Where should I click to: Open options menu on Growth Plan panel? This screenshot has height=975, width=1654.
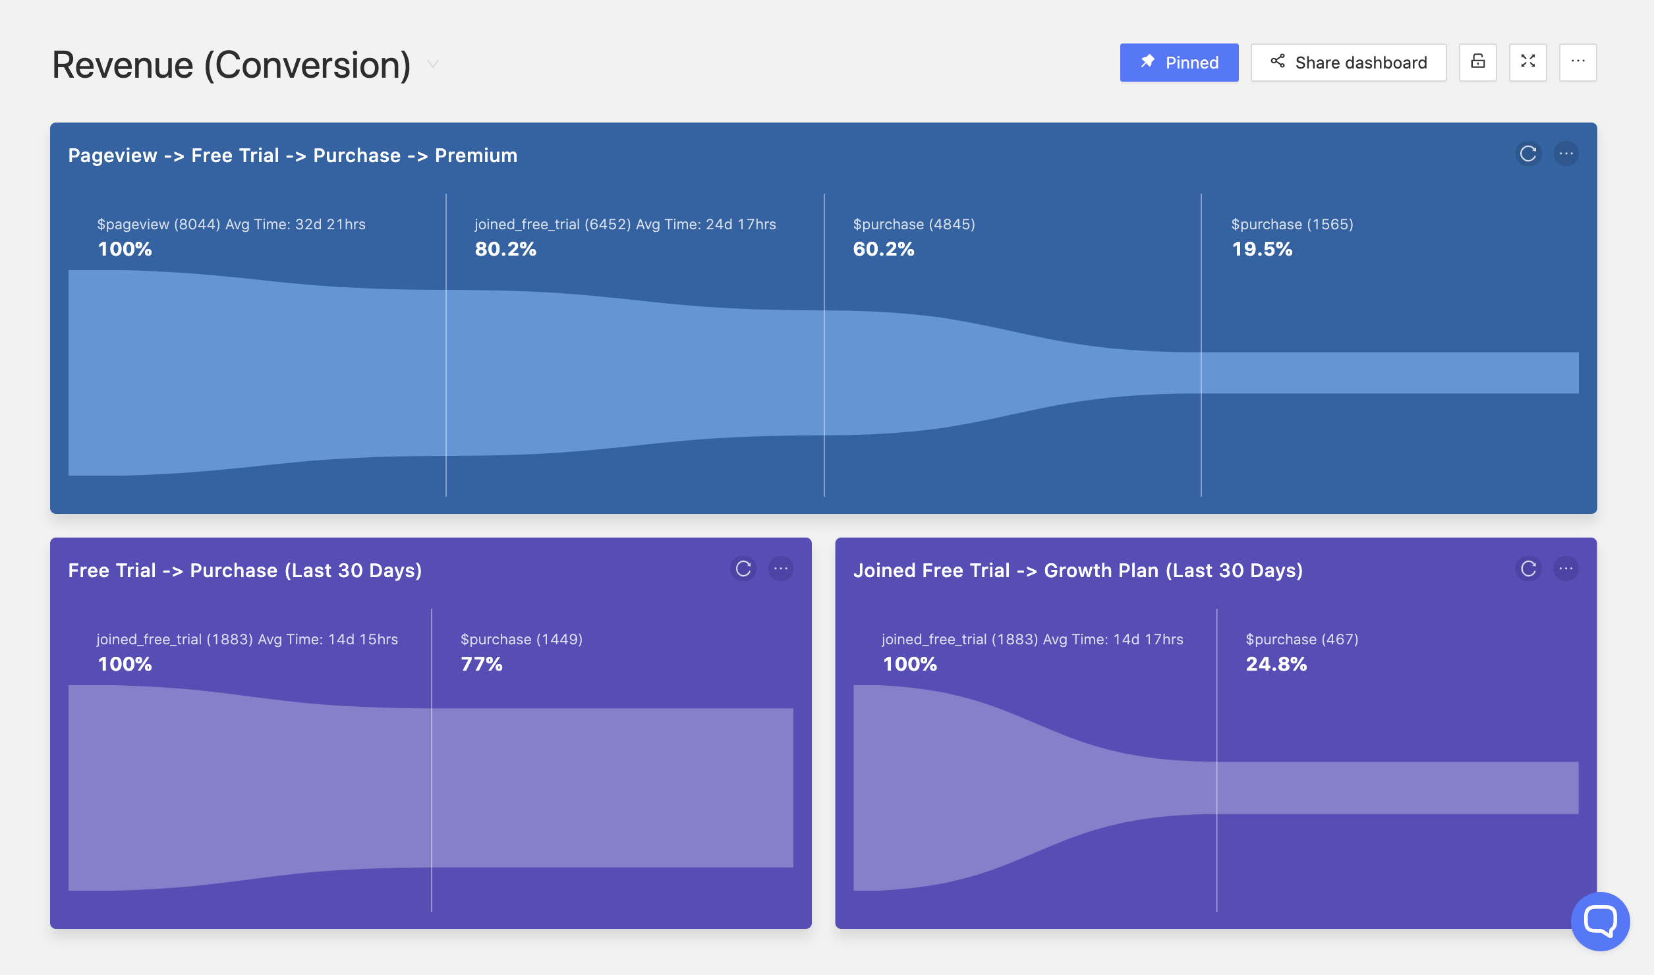pyautogui.click(x=1567, y=569)
